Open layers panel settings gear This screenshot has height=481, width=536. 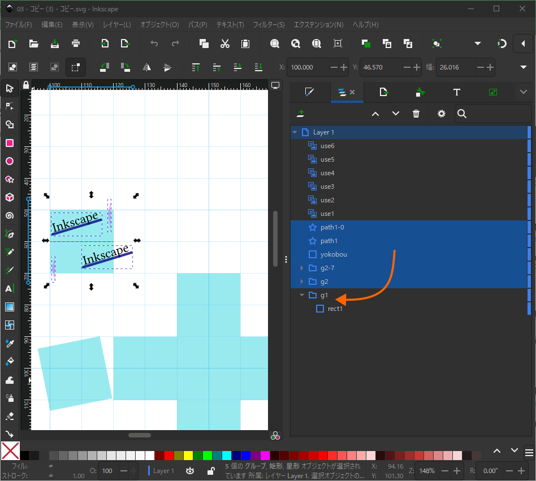click(x=442, y=114)
